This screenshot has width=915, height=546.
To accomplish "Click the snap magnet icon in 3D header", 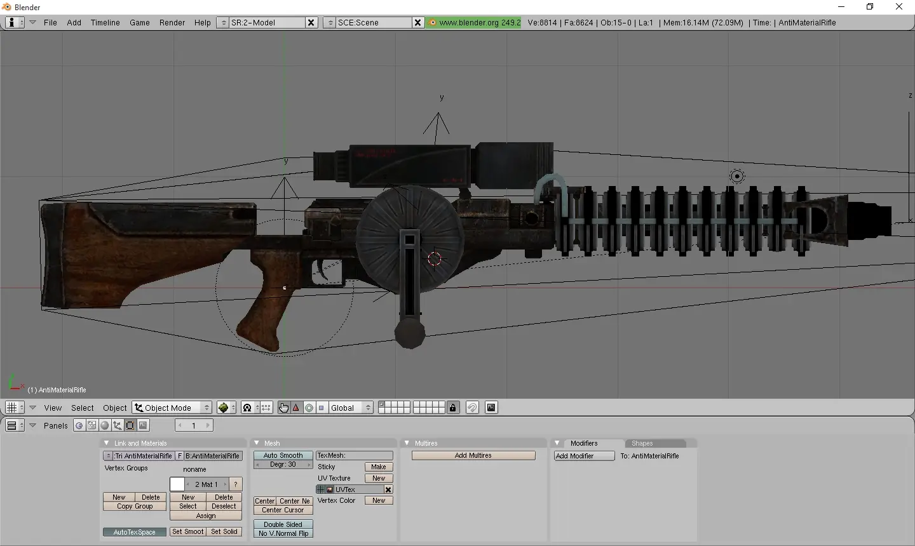I will (x=472, y=408).
